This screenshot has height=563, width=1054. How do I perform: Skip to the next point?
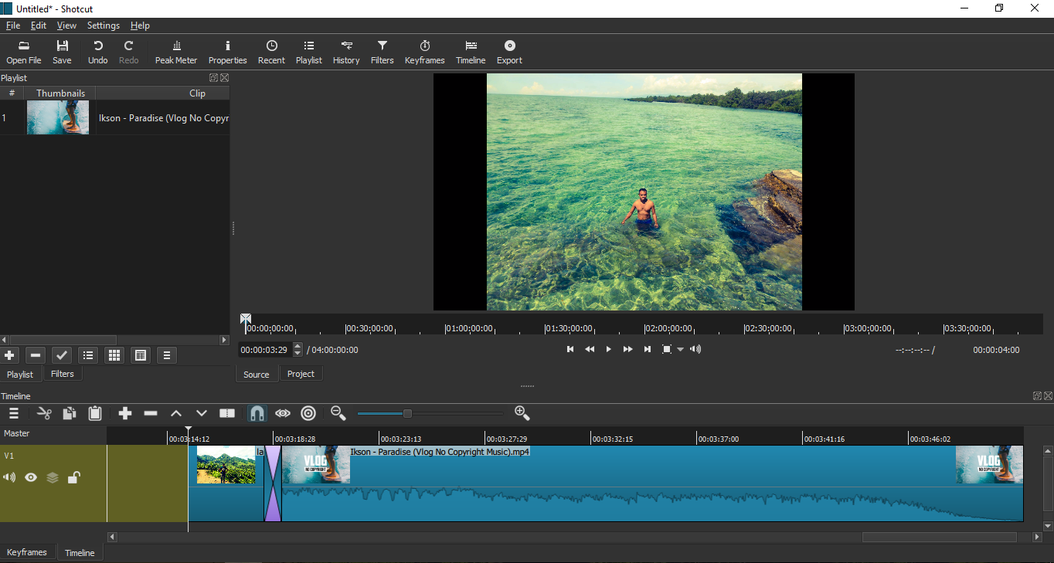[647, 350]
